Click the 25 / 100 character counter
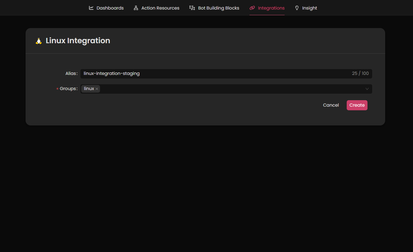 click(x=360, y=73)
